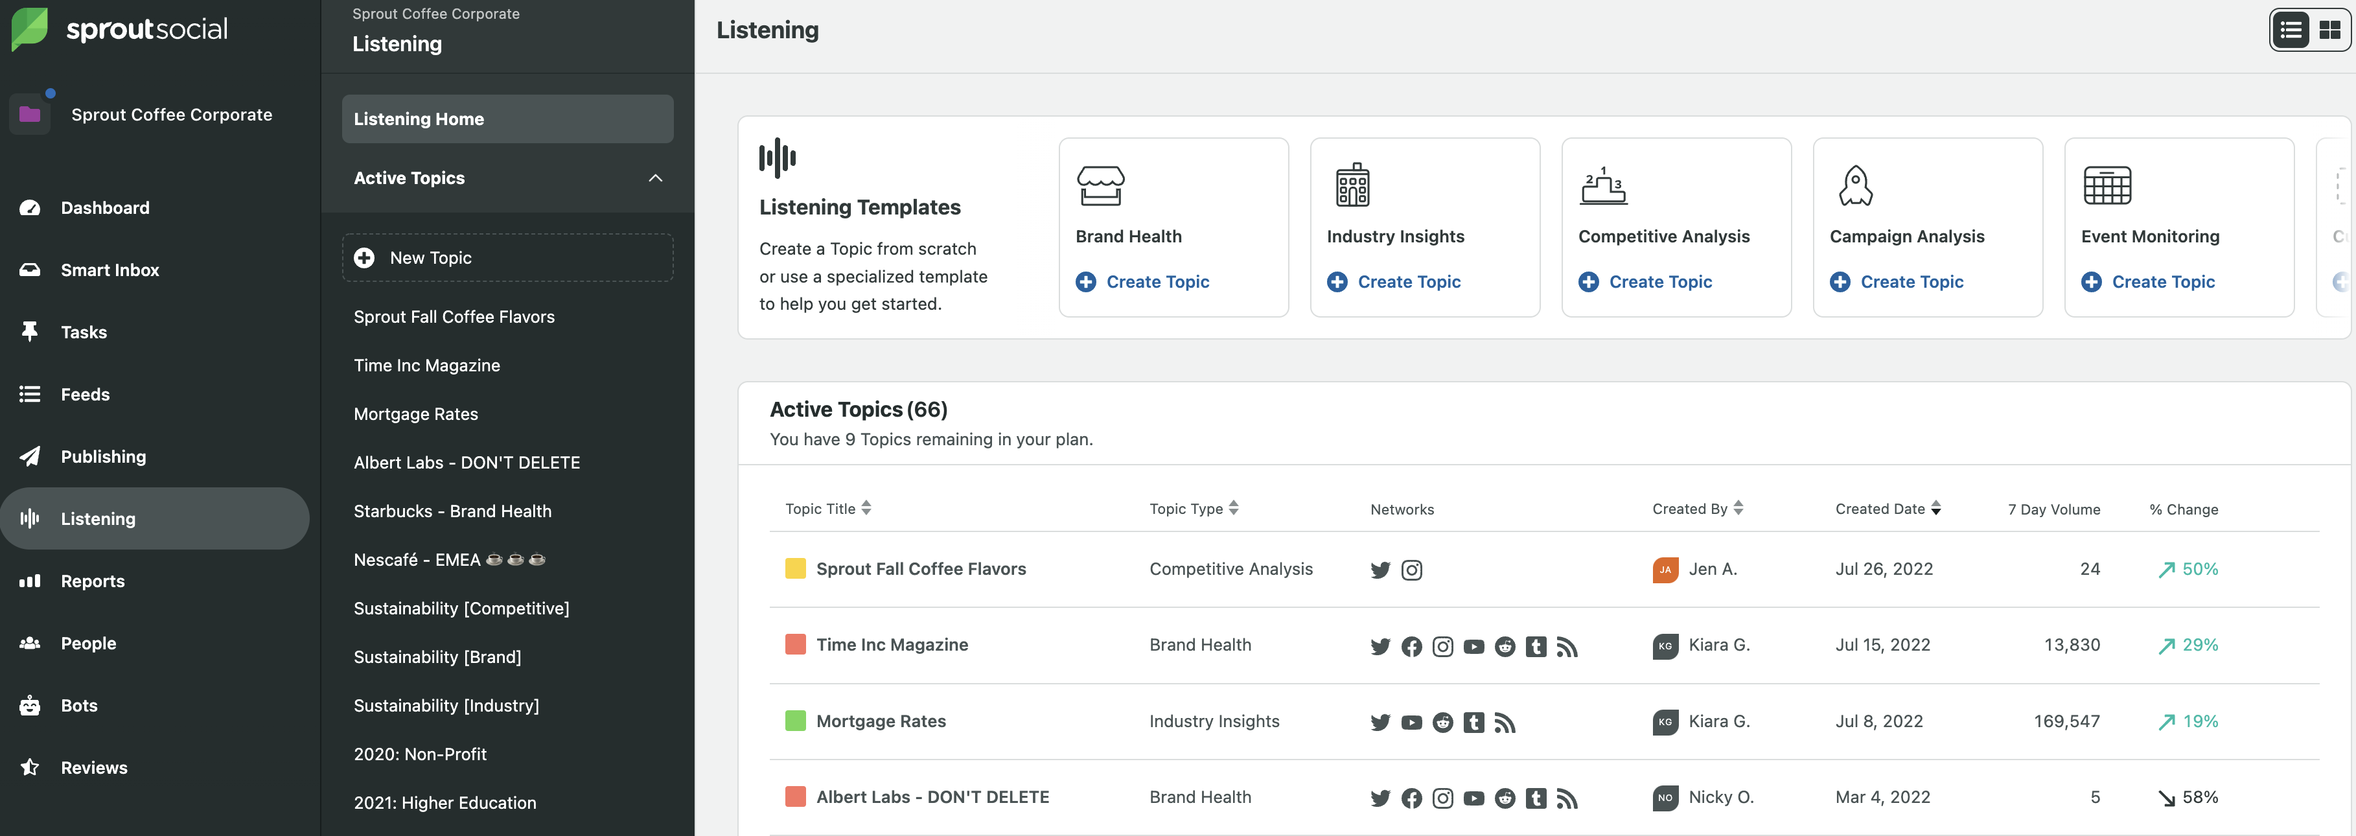2356x836 pixels.
Task: Open Albert Labs - DON'T DELETE table topic
Action: click(x=932, y=798)
